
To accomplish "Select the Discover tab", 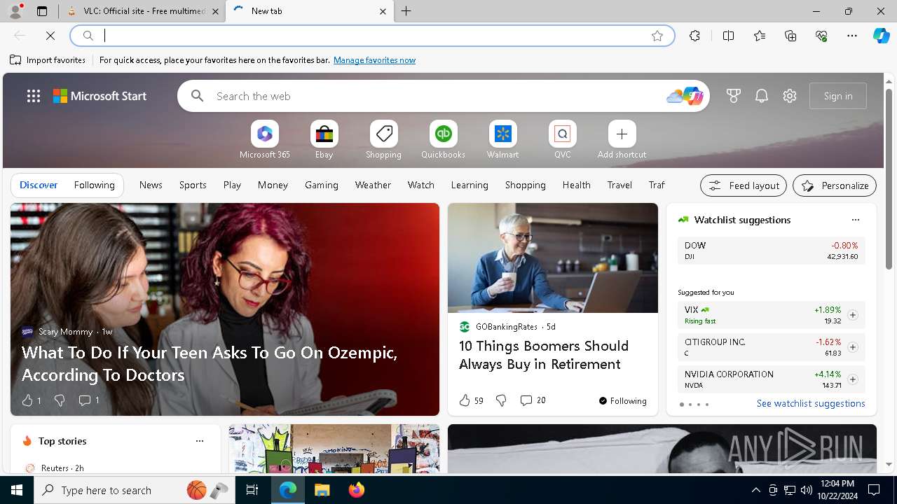I will (x=39, y=185).
